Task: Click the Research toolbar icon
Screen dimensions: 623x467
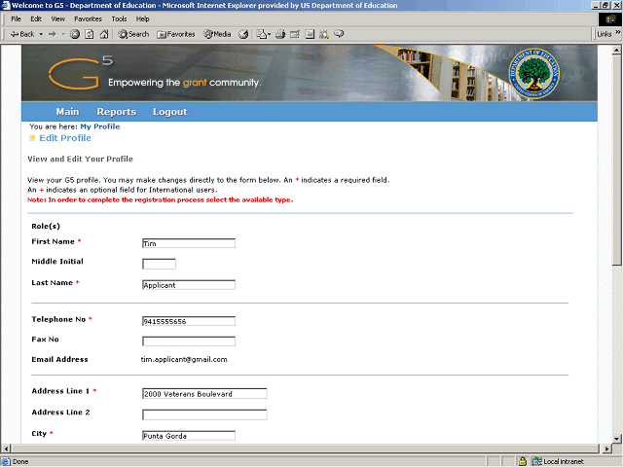Action: point(324,34)
